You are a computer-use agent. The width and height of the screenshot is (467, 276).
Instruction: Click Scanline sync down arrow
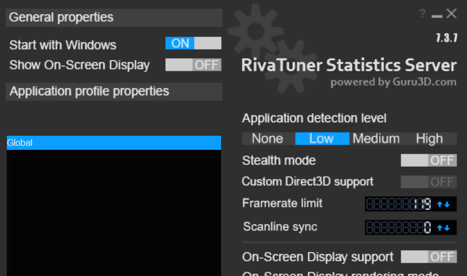[447, 228]
